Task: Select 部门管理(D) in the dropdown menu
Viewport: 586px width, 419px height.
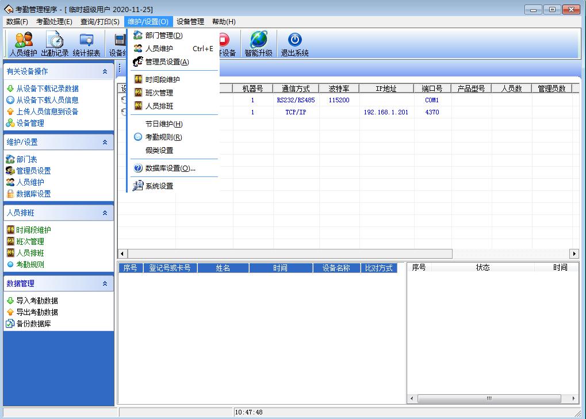Action: pos(163,36)
